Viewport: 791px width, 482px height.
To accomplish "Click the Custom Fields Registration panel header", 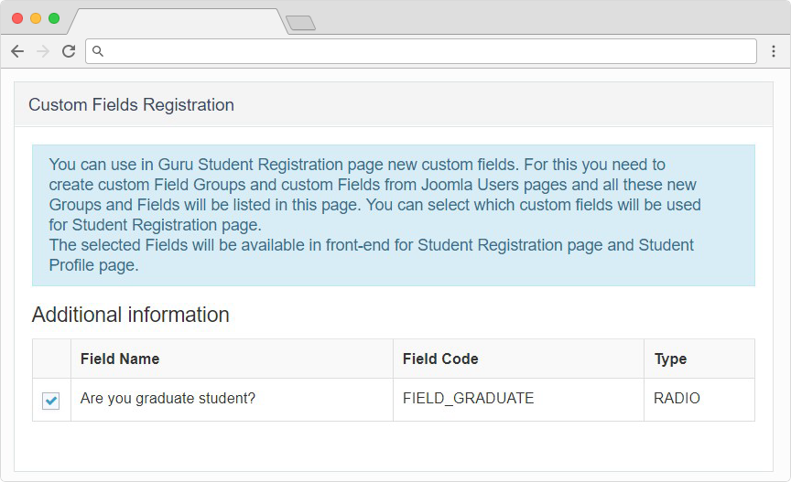I will 131,105.
